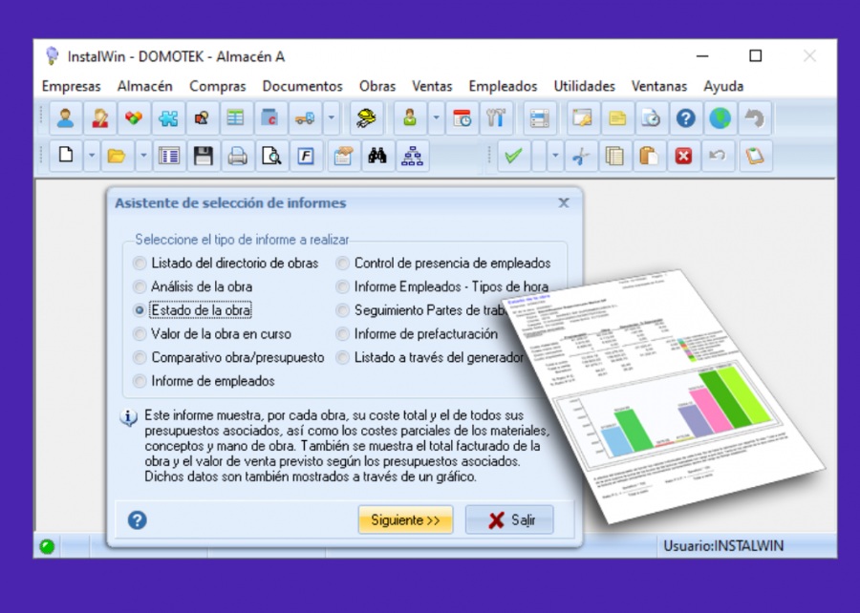This screenshot has height=613, width=860.
Task: Click the handshake clipboard icon
Action: tap(343, 157)
